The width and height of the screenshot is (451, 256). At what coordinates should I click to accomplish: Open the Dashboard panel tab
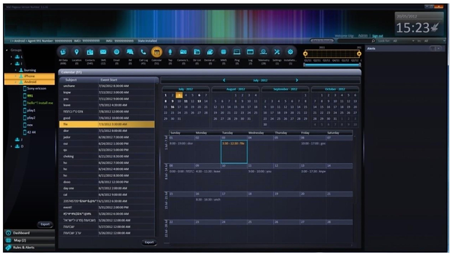pyautogui.click(x=22, y=233)
